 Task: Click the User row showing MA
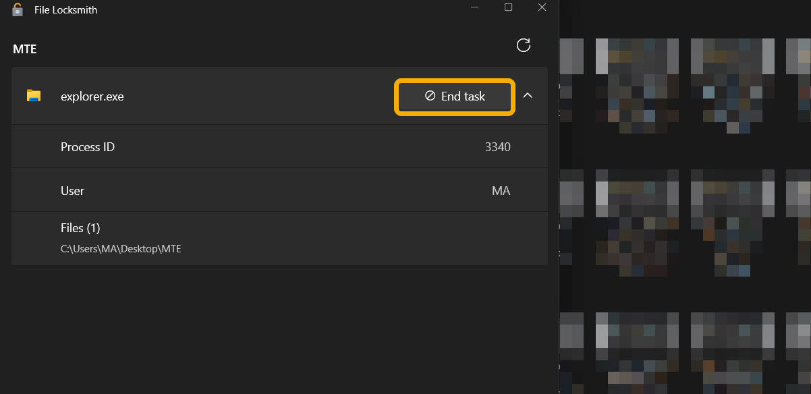click(x=270, y=190)
